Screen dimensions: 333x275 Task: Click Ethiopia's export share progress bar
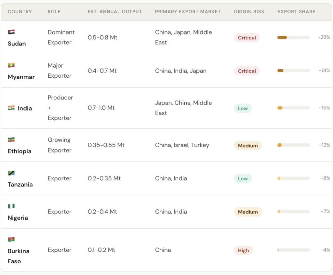tap(294, 145)
